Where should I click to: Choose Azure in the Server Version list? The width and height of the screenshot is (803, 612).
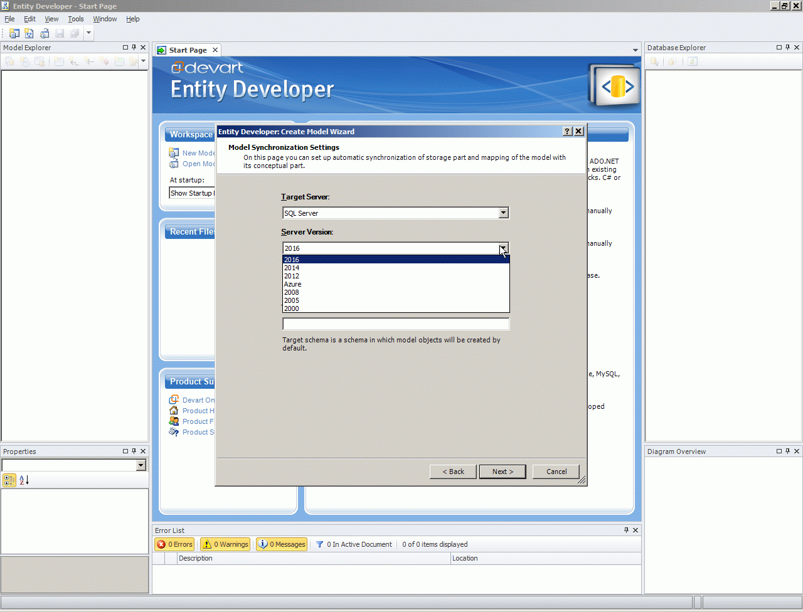[x=396, y=284]
